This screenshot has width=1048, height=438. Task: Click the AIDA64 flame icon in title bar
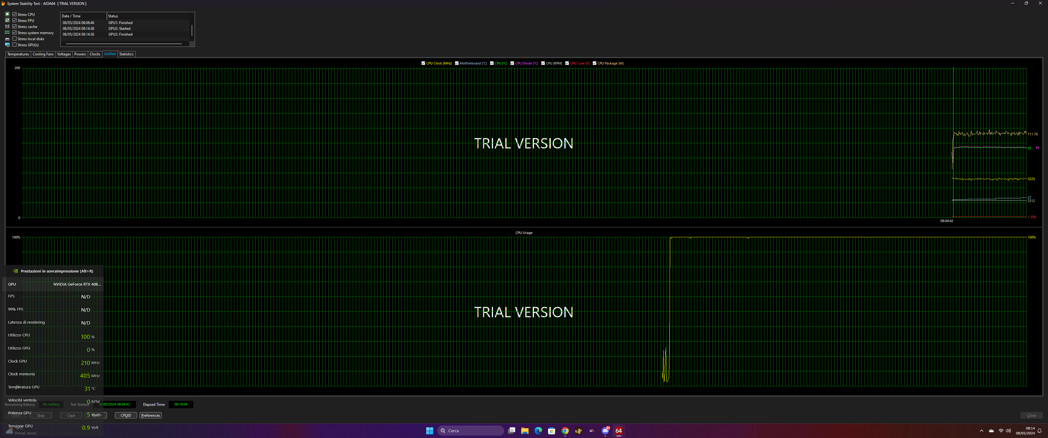click(3, 4)
